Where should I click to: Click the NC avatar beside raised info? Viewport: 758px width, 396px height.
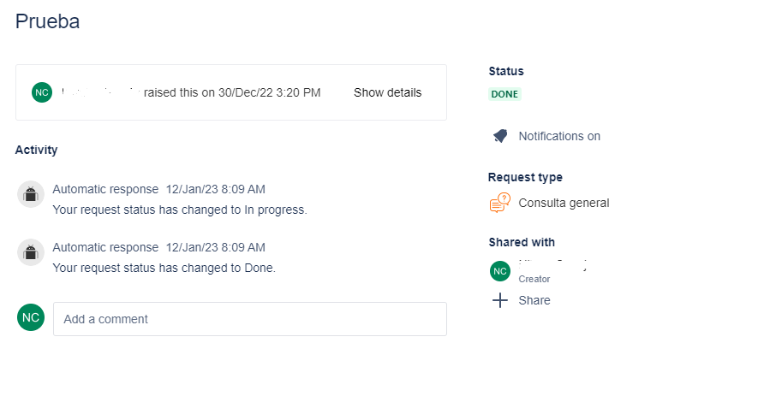(x=42, y=92)
